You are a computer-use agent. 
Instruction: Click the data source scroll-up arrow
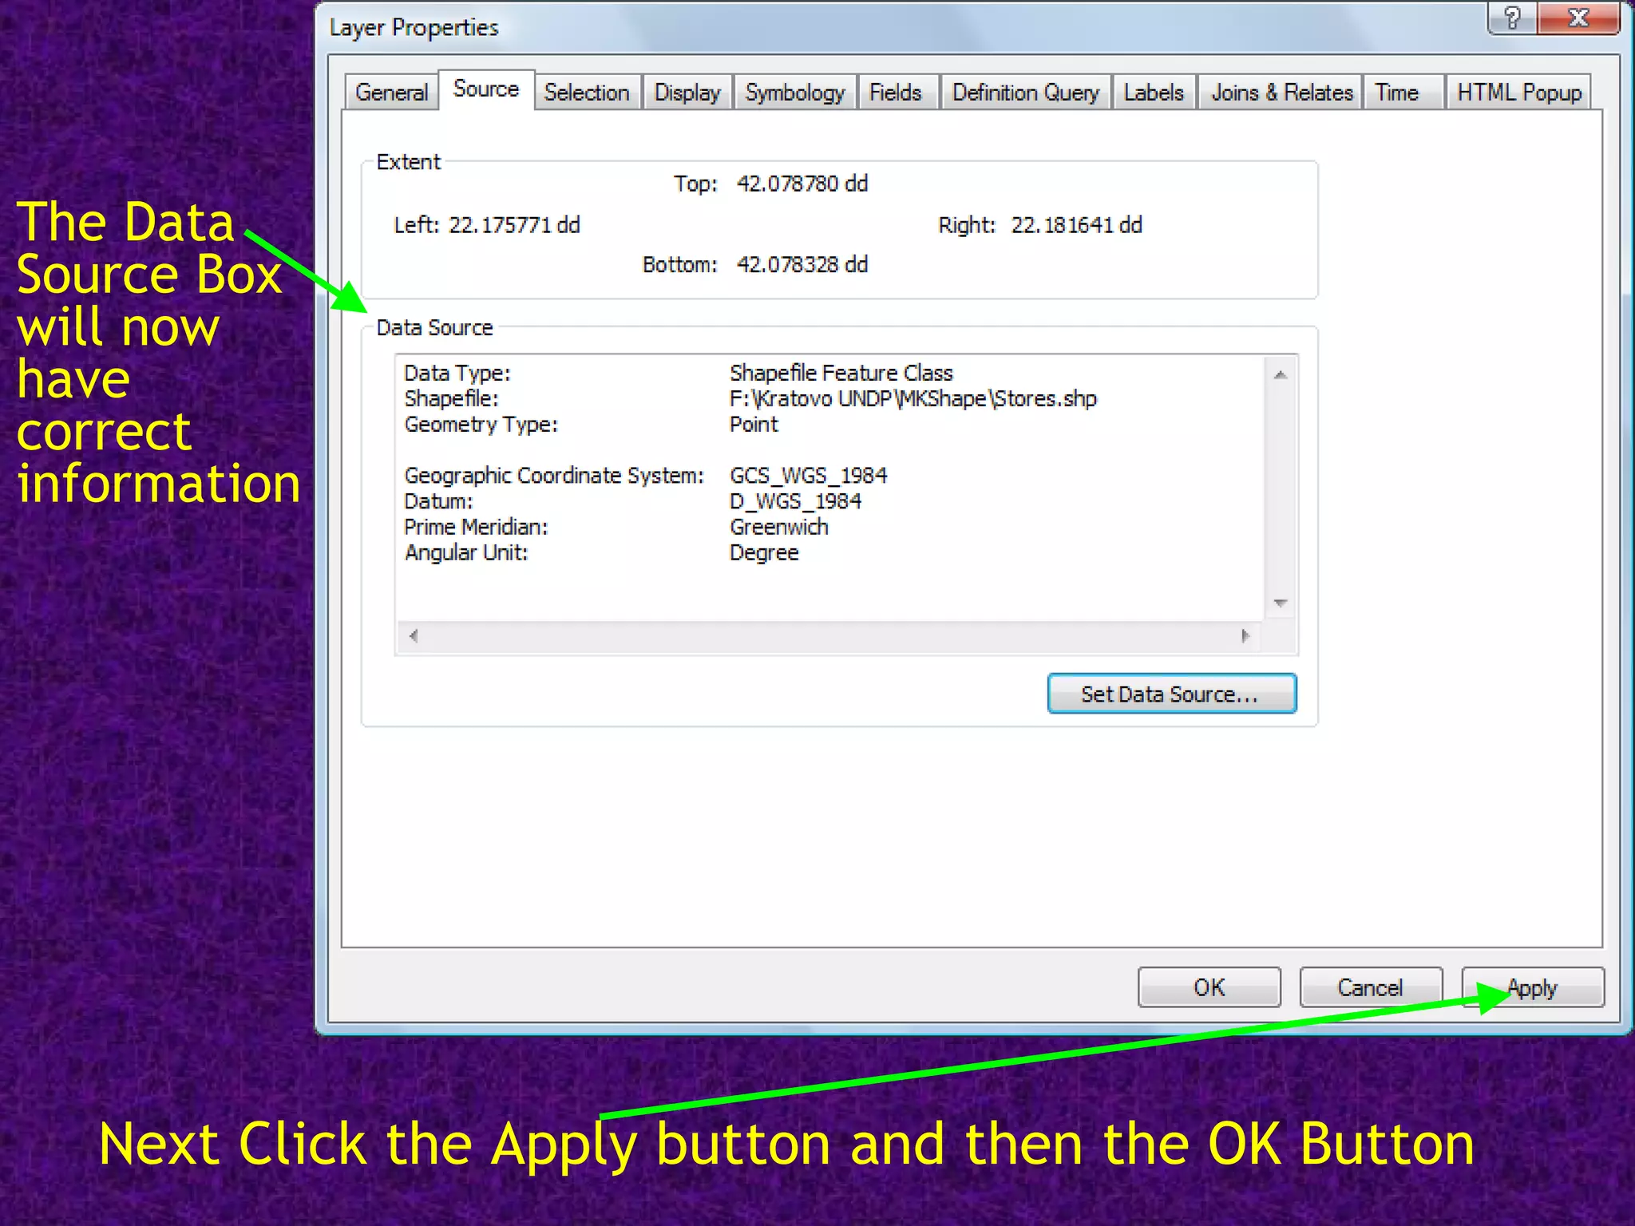pyautogui.click(x=1281, y=374)
